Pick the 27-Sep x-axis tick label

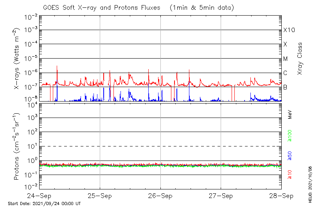point(221,195)
